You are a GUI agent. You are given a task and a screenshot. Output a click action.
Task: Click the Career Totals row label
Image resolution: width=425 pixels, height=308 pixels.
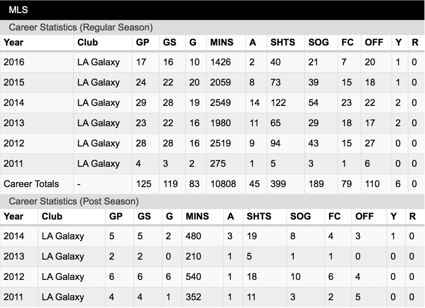pyautogui.click(x=31, y=184)
